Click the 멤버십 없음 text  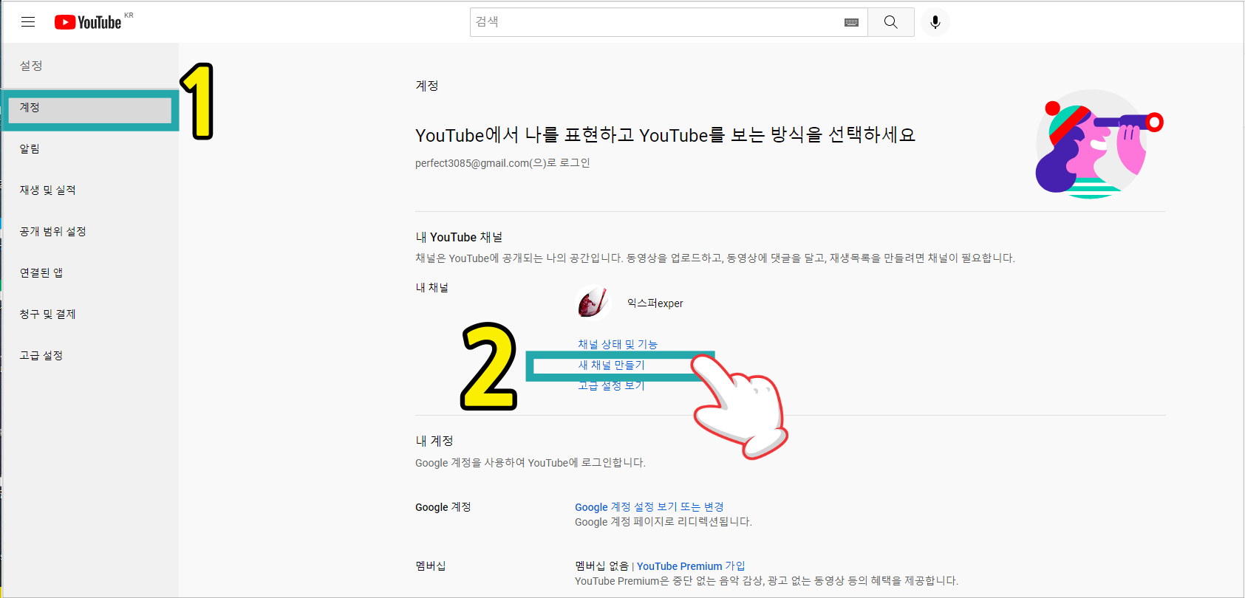(601, 566)
